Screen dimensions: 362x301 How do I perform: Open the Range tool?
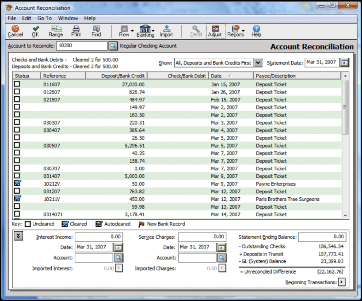point(56,31)
